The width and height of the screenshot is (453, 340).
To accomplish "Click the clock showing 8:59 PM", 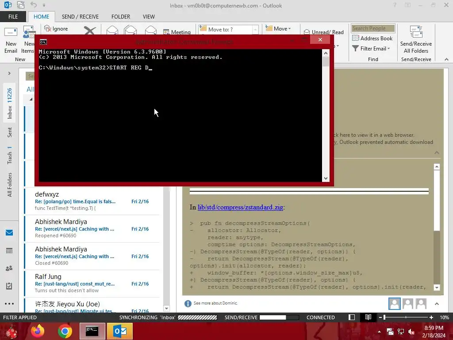I will pyautogui.click(x=434, y=328).
